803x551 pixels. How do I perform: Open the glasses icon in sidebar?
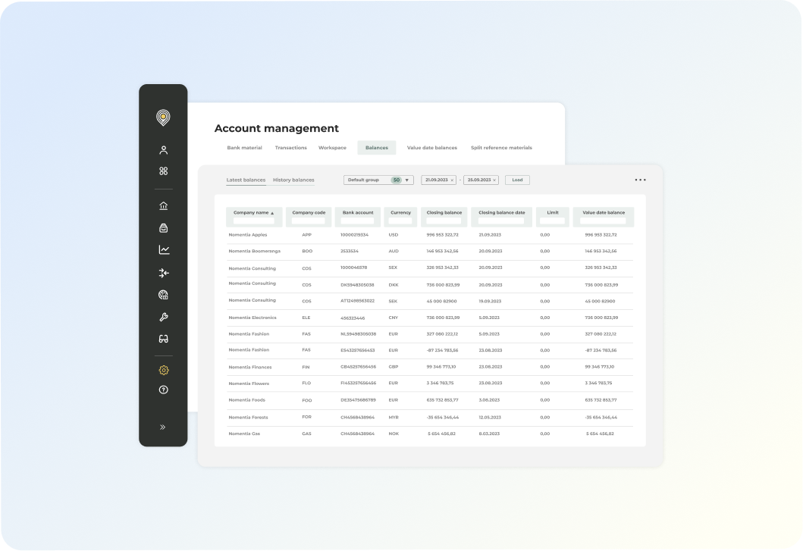[163, 339]
